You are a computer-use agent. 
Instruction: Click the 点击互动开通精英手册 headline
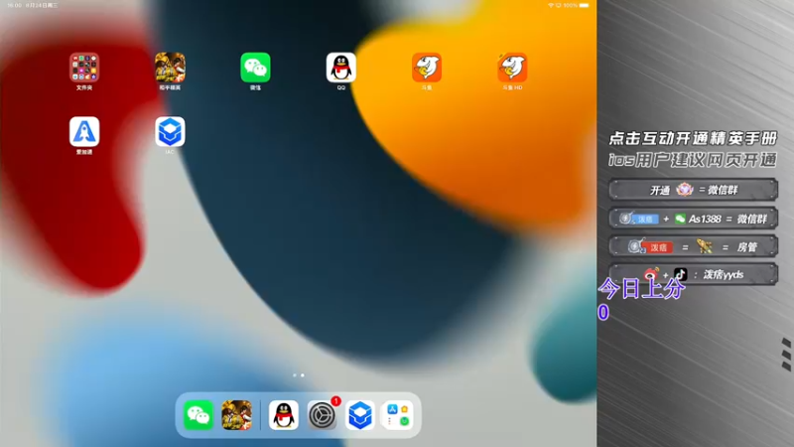click(x=692, y=138)
